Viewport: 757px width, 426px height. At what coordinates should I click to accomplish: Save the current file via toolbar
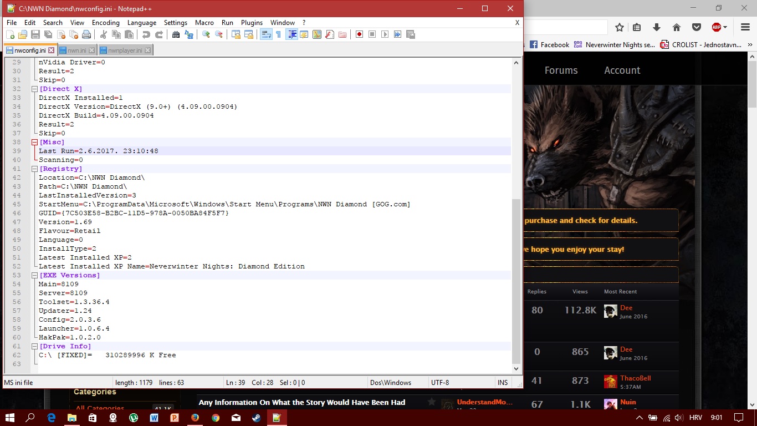tap(35, 34)
